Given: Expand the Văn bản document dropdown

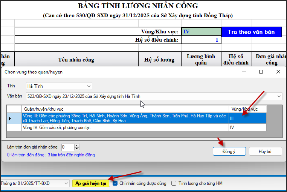Looking at the screenshot, I should point(279,96).
